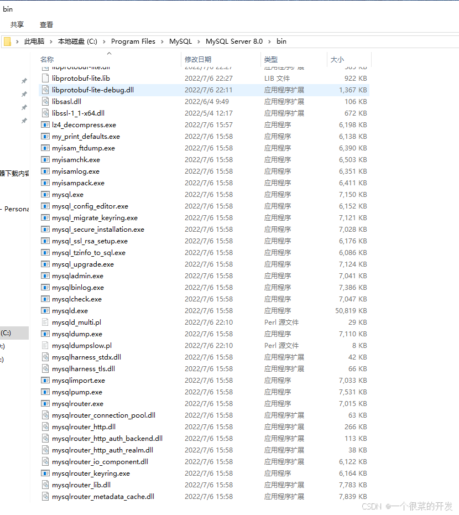Click the mysql_config_editor.exe icon
459x515 pixels.
coord(45,206)
